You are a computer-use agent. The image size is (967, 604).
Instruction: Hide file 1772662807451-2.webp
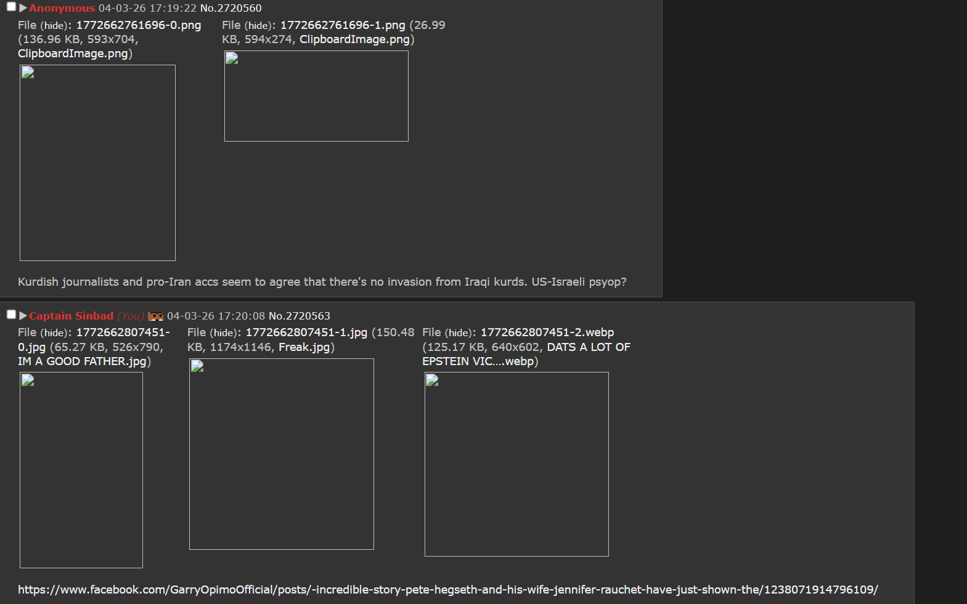tap(459, 332)
